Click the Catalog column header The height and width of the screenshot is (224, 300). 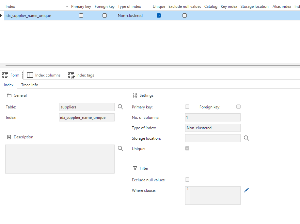[x=211, y=7]
